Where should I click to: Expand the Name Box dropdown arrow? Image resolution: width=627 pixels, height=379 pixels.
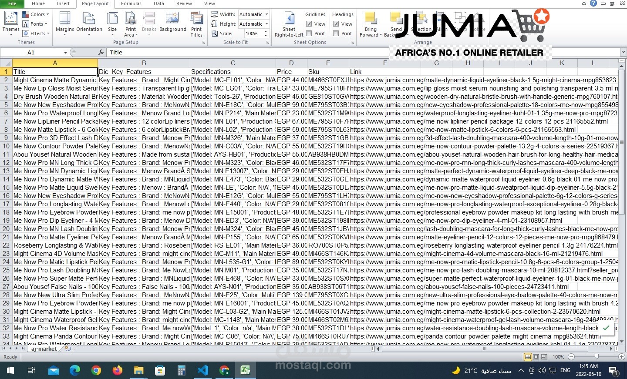coord(65,52)
